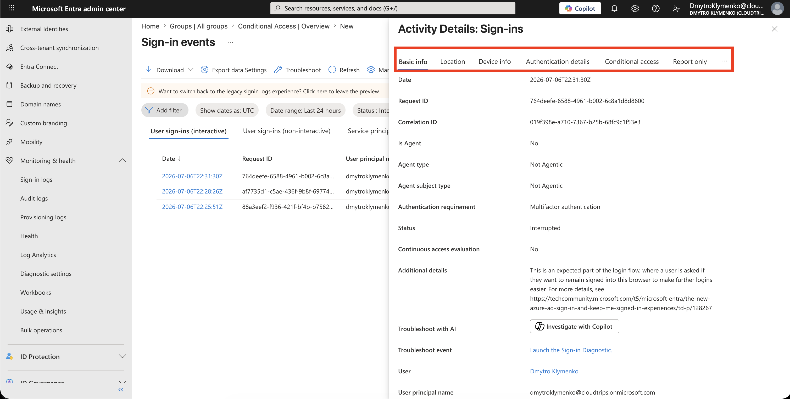Click the account avatar picture
790x399 pixels.
(x=777, y=8)
